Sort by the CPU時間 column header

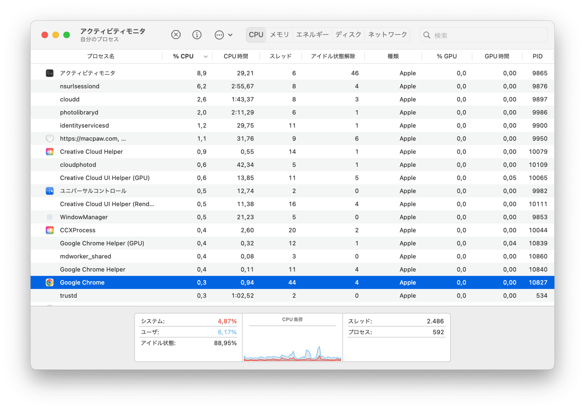[236, 56]
